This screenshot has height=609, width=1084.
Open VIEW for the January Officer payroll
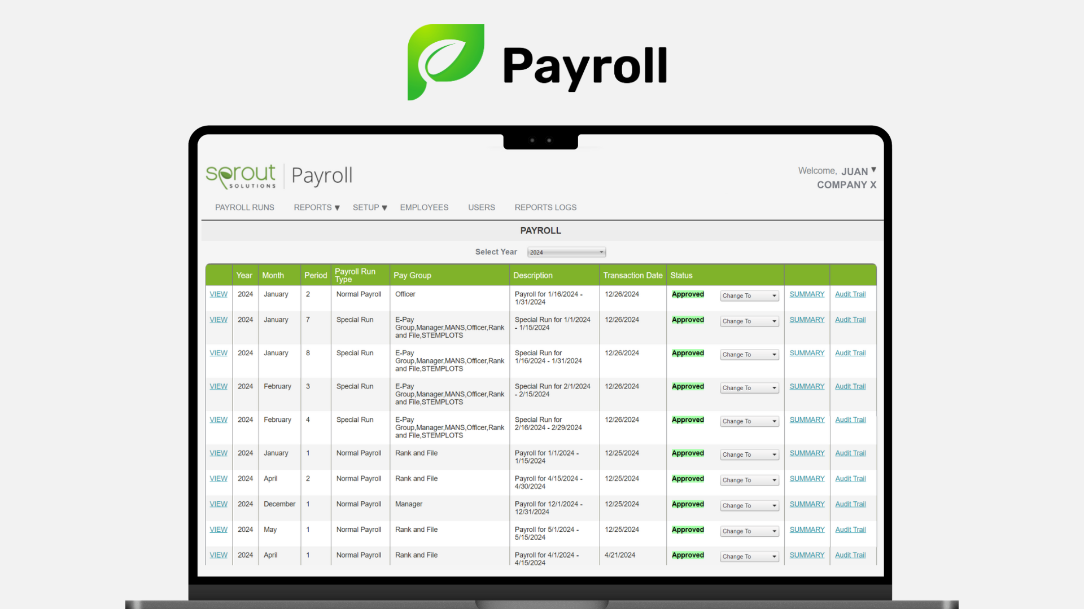pyautogui.click(x=218, y=294)
